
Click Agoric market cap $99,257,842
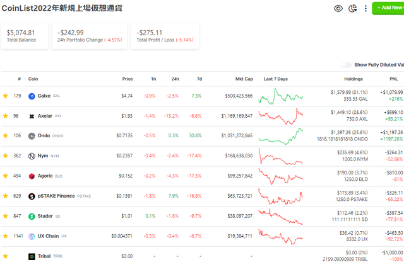(x=240, y=176)
